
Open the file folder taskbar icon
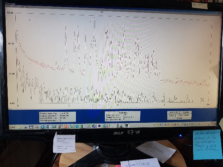[19, 127]
